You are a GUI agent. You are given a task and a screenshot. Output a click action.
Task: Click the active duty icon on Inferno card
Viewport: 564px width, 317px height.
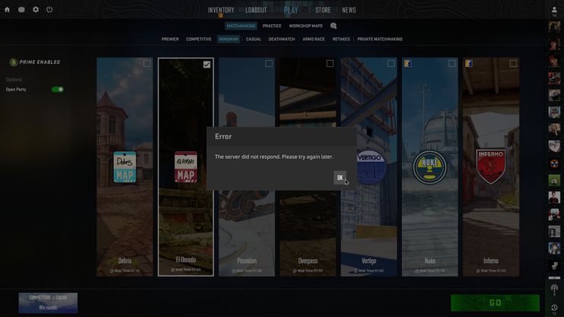coord(468,64)
